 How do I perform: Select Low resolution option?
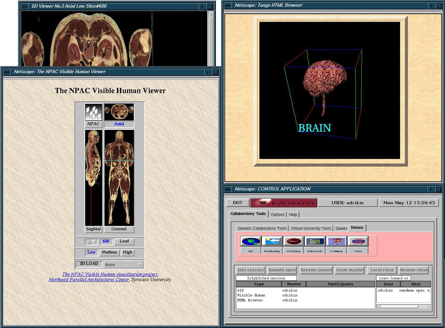click(x=92, y=252)
